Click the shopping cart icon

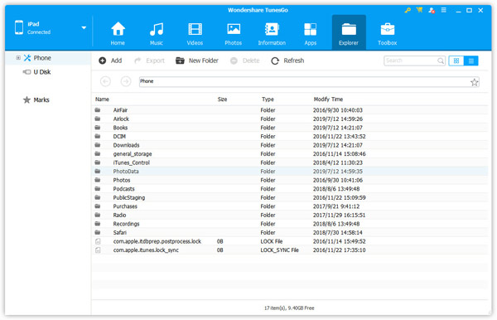(x=420, y=10)
